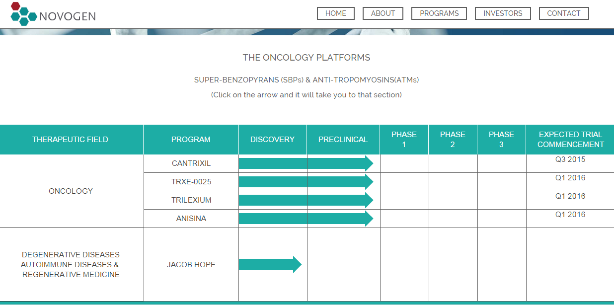
Task: Select the TRILEXIUM program name
Action: coord(191,200)
